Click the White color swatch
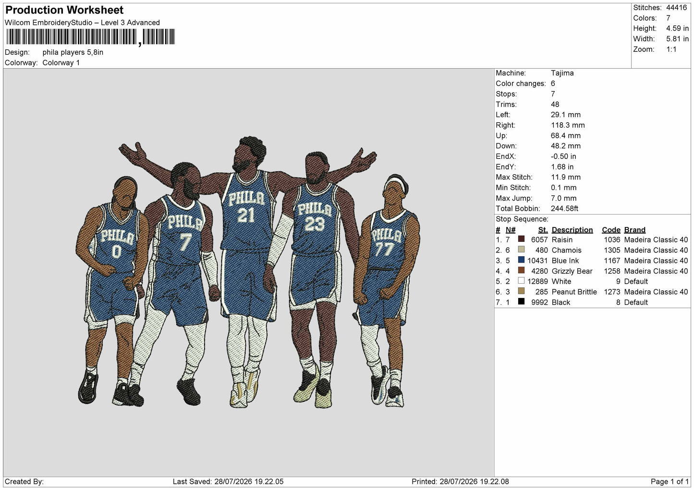The width and height of the screenshot is (694, 490). (x=521, y=281)
